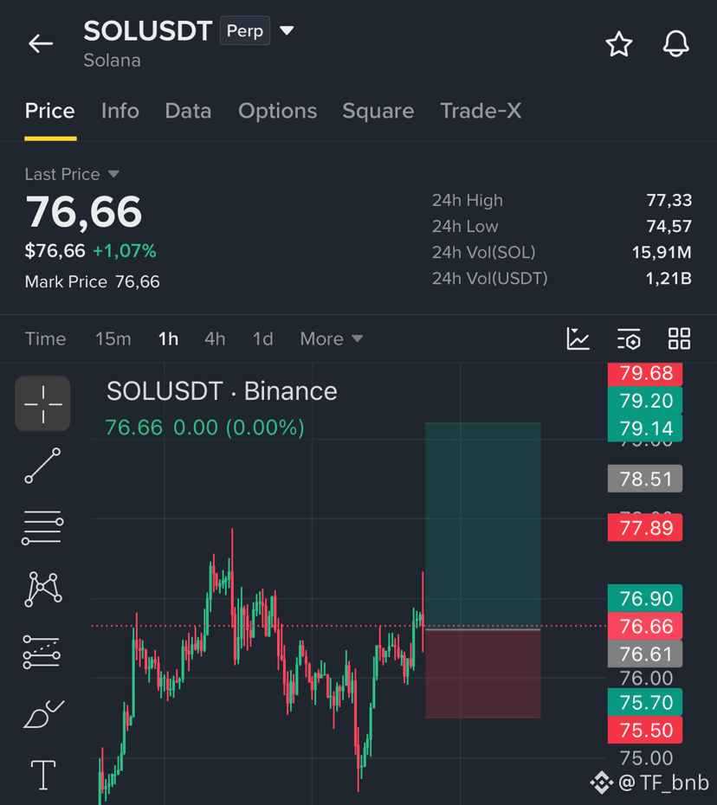Select the trend line drawing tool
This screenshot has height=805, width=717.
tap(42, 466)
